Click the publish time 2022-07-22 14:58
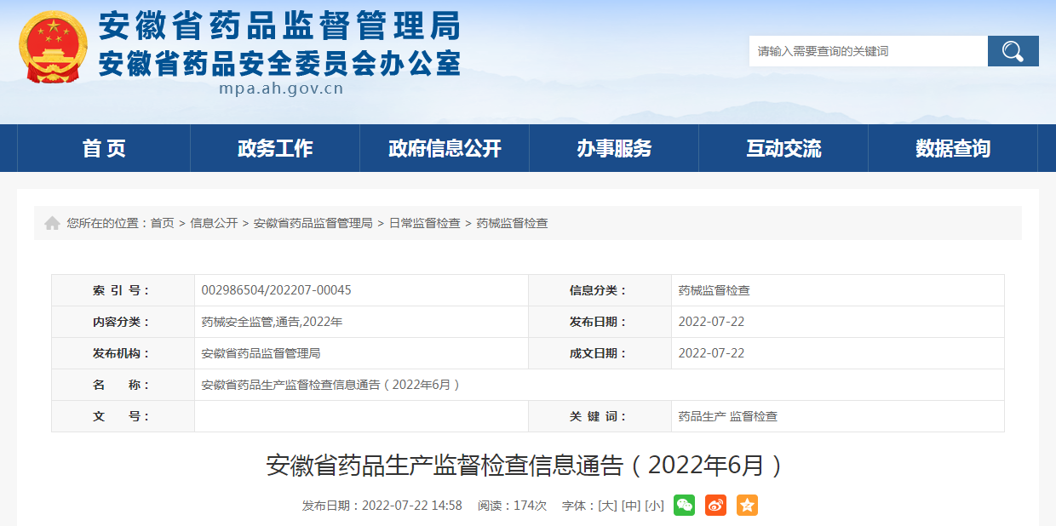This screenshot has height=526, width=1056. coord(412,506)
